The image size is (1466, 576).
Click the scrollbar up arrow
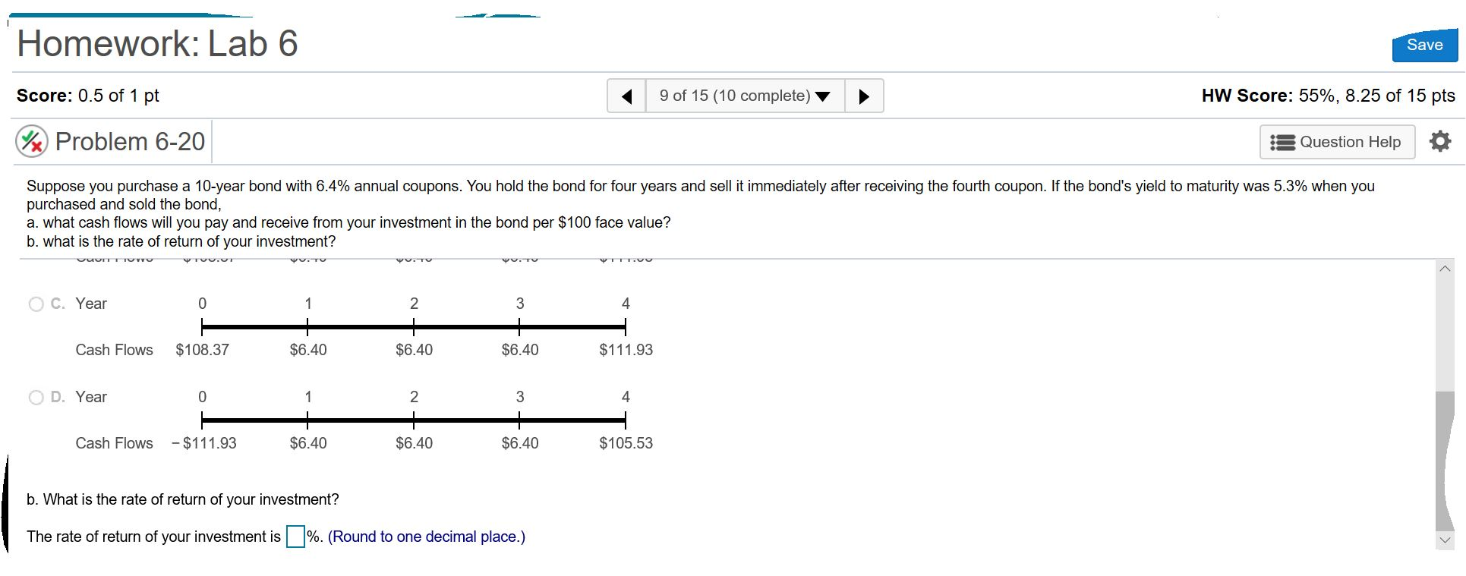pos(1445,269)
